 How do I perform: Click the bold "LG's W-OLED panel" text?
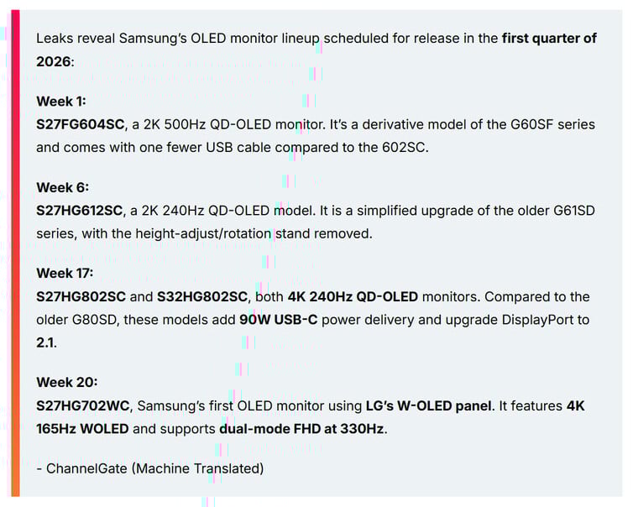[428, 406]
